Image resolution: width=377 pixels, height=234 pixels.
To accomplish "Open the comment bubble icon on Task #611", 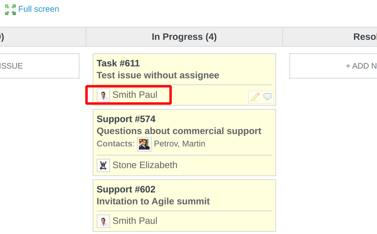I will coord(268,97).
